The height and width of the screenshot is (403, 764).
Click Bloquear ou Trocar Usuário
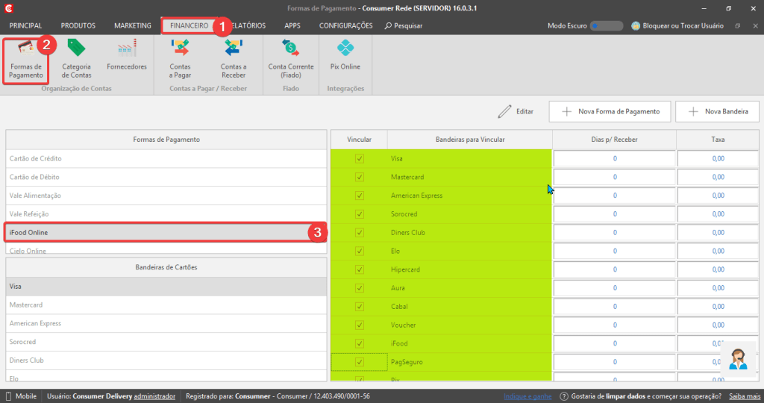coord(677,26)
